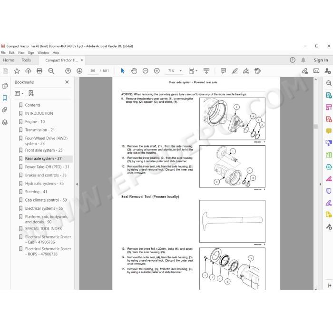333x333 pixels.
Task: Open page thumbnails panel icon
Action: 5,86
